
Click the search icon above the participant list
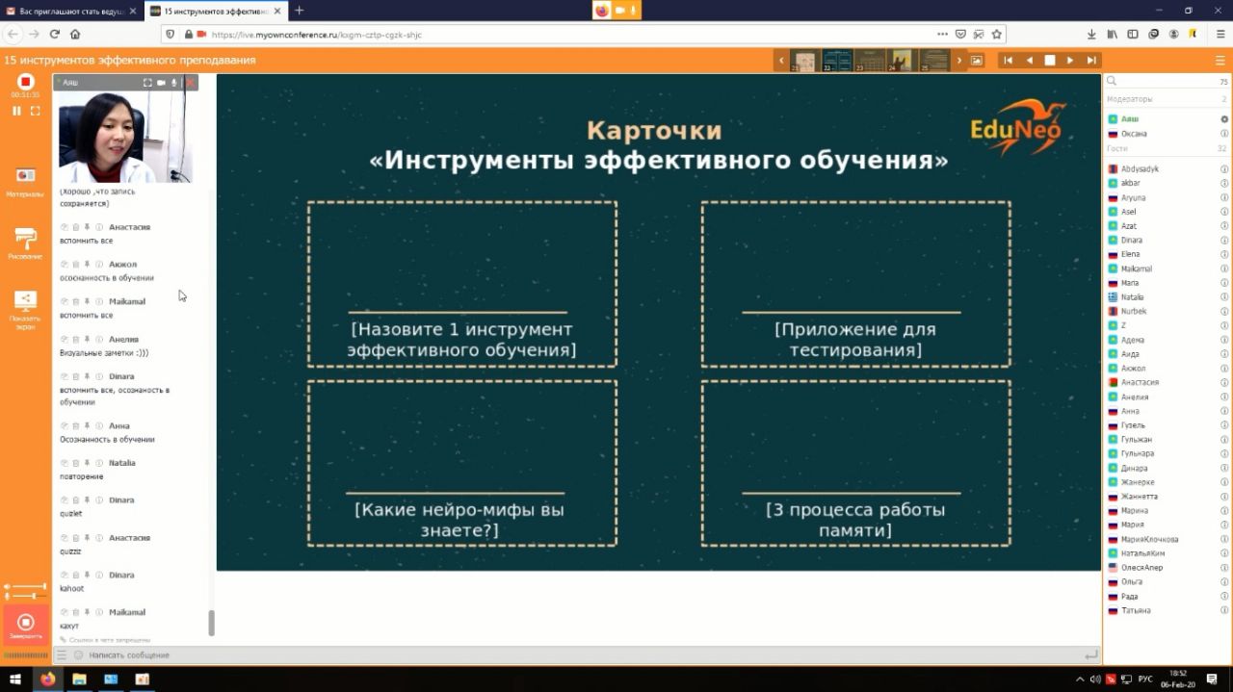tap(1112, 82)
